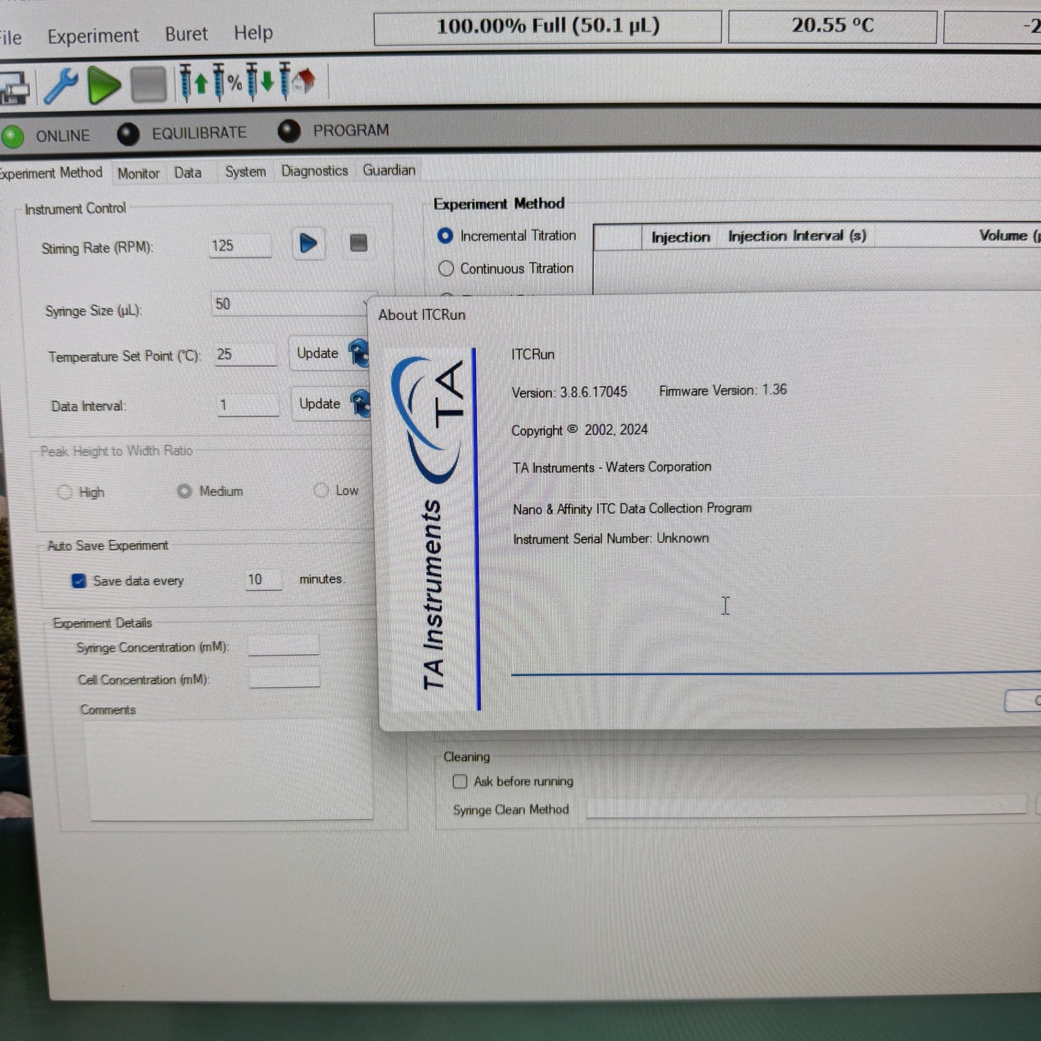Screen dimensions: 1041x1041
Task: Switch to the Diagnostics tab
Action: tap(315, 171)
